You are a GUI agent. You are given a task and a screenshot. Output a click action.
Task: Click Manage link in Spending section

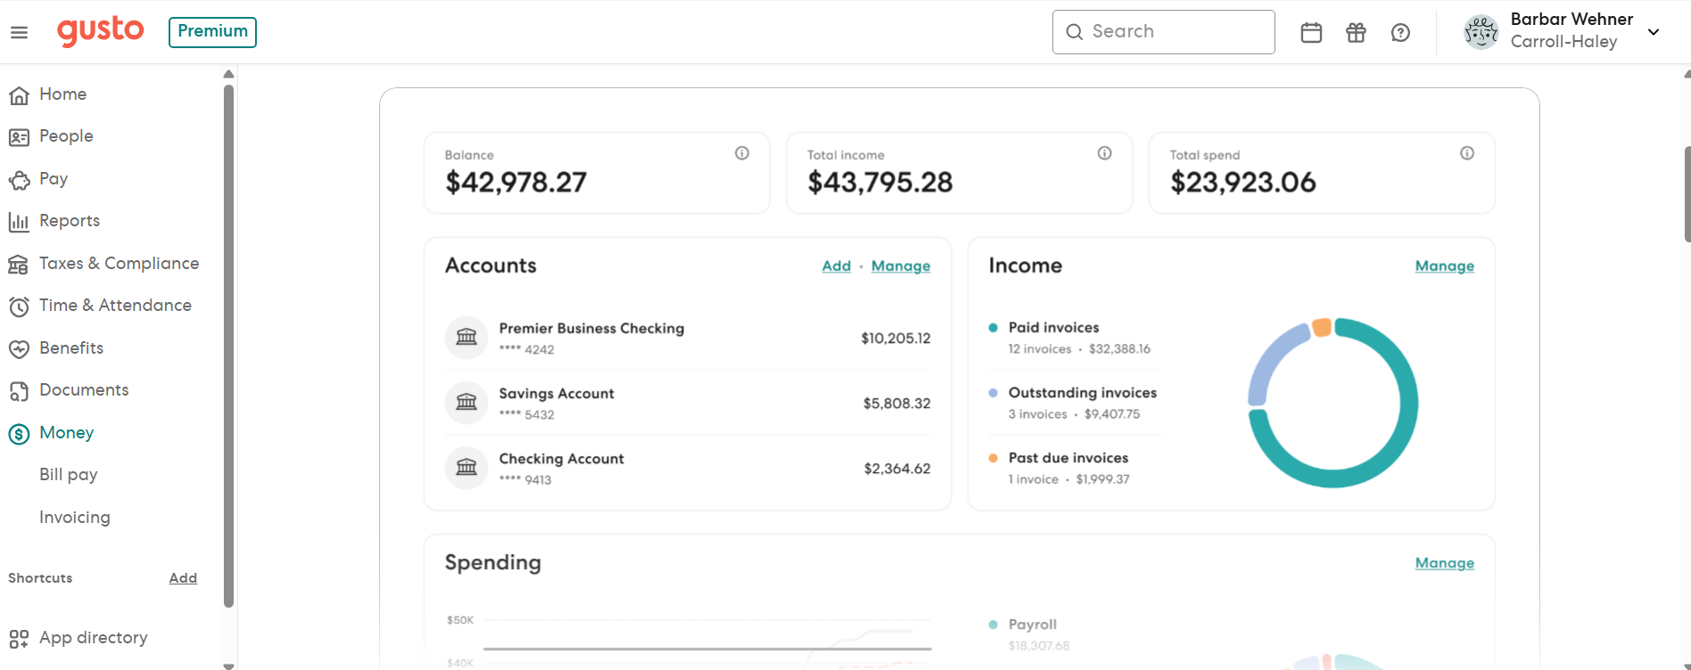[1444, 563]
